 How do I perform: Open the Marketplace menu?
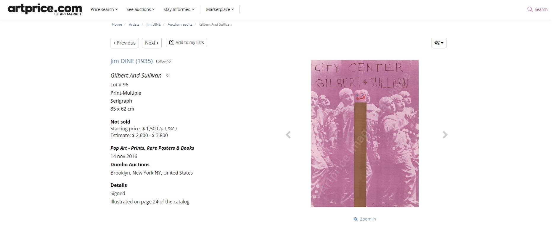coord(220,9)
